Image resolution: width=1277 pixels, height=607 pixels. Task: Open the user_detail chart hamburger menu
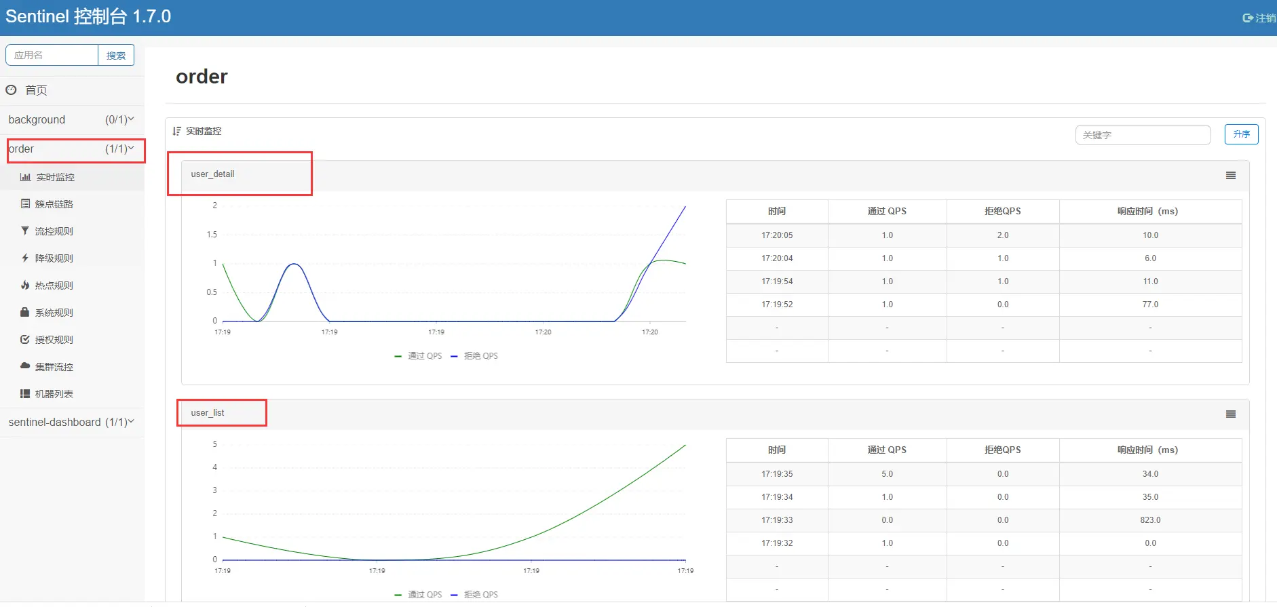tap(1231, 176)
